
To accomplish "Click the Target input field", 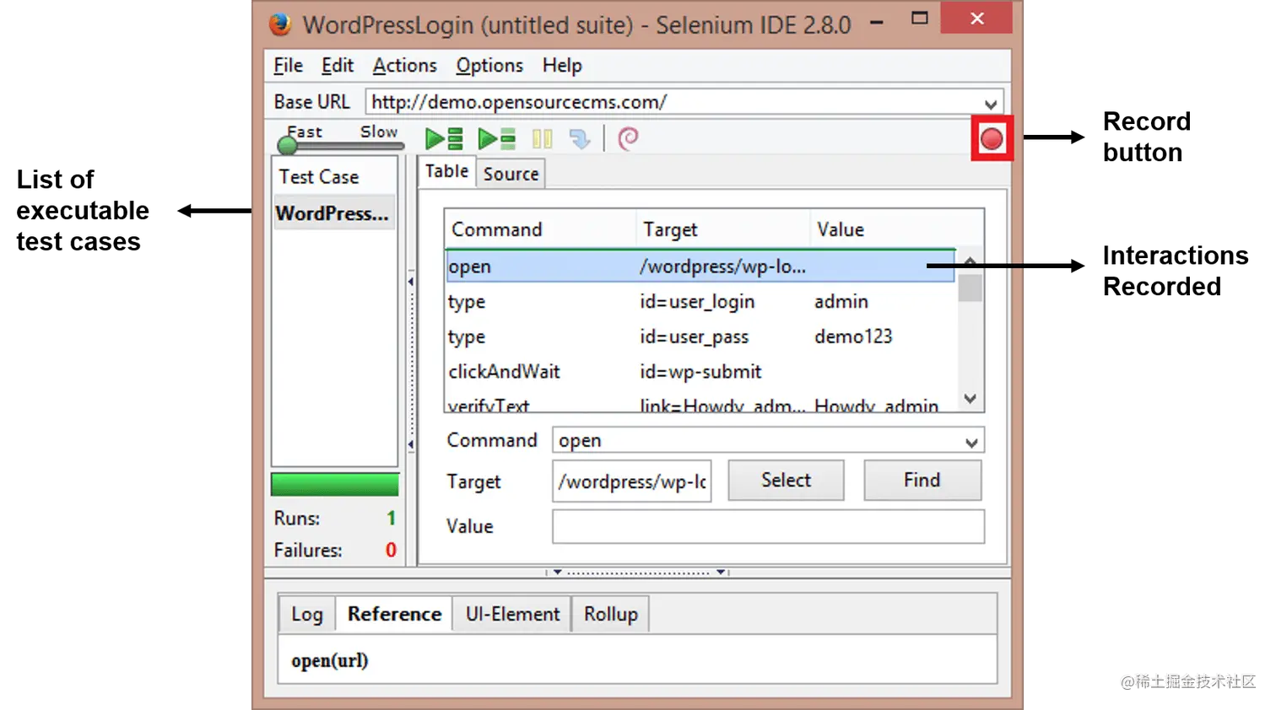I will 632,481.
